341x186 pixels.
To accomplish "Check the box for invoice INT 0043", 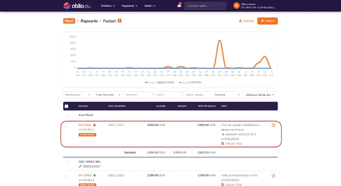I will pyautogui.click(x=67, y=126).
